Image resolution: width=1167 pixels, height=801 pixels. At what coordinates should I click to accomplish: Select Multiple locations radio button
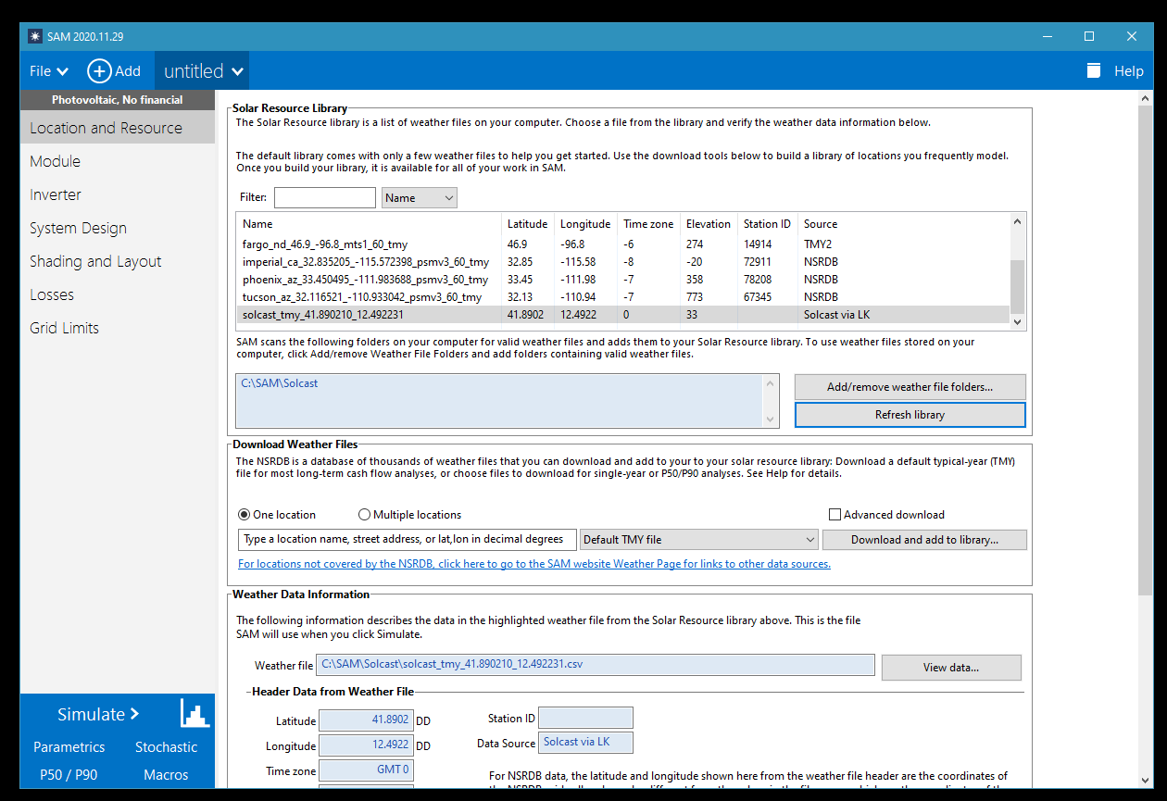(x=409, y=515)
